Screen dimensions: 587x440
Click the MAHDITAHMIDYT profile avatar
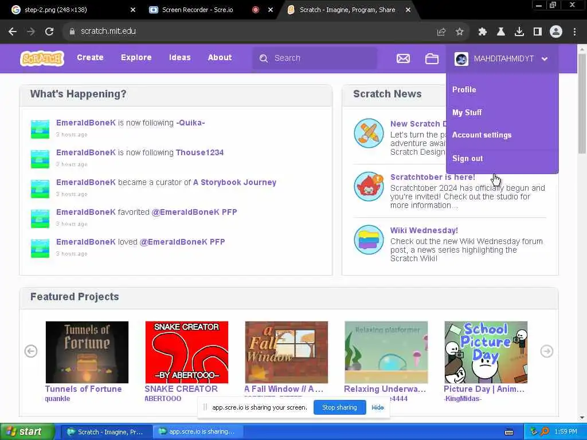tap(461, 59)
